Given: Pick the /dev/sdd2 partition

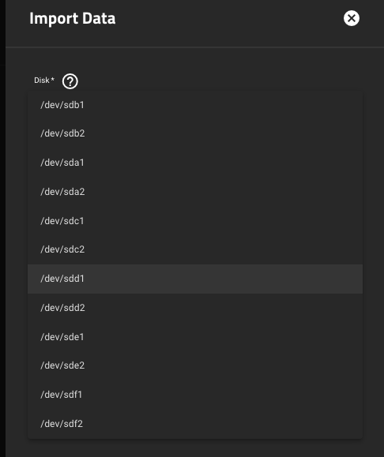Looking at the screenshot, I should pos(195,308).
